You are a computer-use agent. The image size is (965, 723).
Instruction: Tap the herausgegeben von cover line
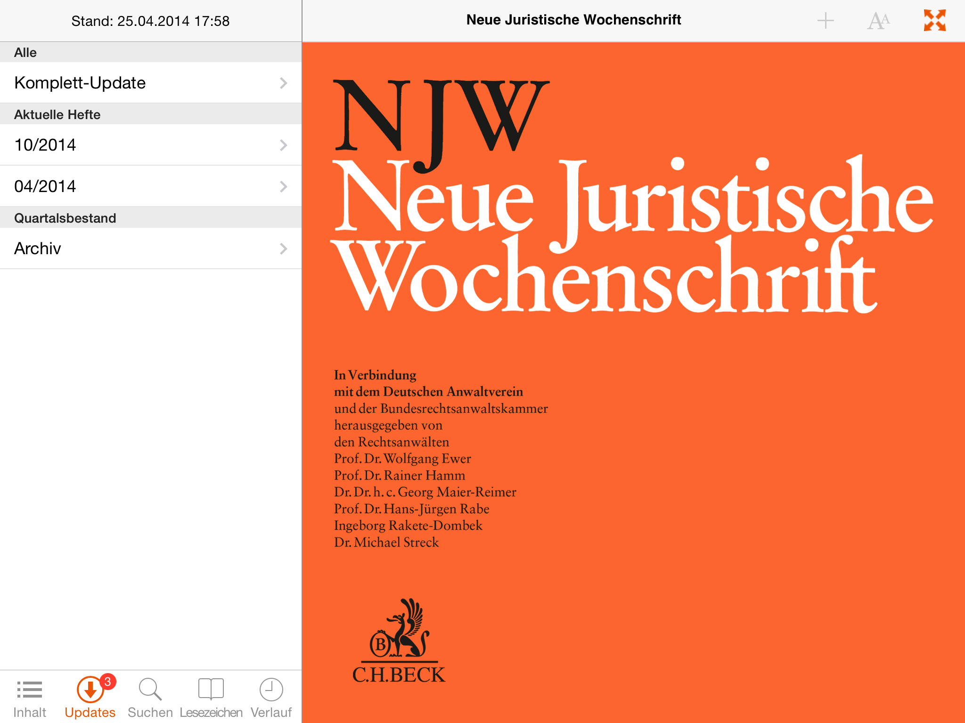pos(388,426)
